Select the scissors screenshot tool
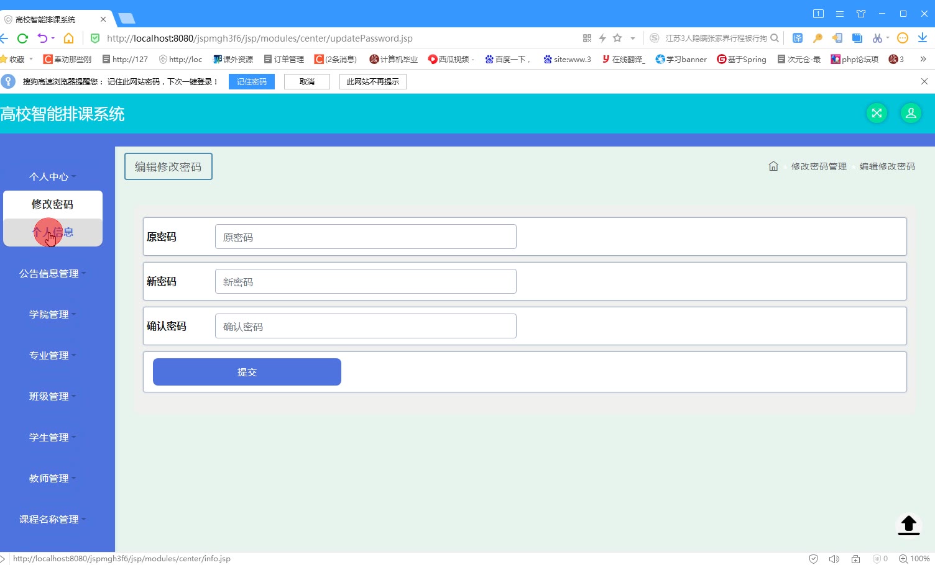935x565 pixels. (877, 38)
